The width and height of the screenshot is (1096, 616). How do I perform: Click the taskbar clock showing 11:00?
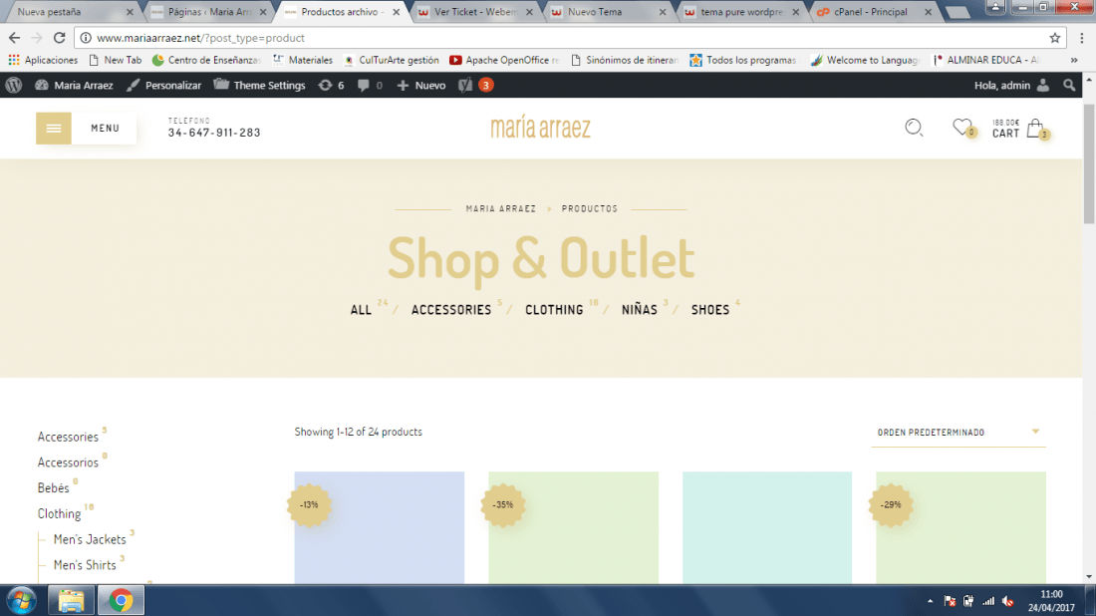[1050, 601]
